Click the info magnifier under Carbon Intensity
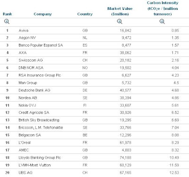189x177 pixels. 162,21
